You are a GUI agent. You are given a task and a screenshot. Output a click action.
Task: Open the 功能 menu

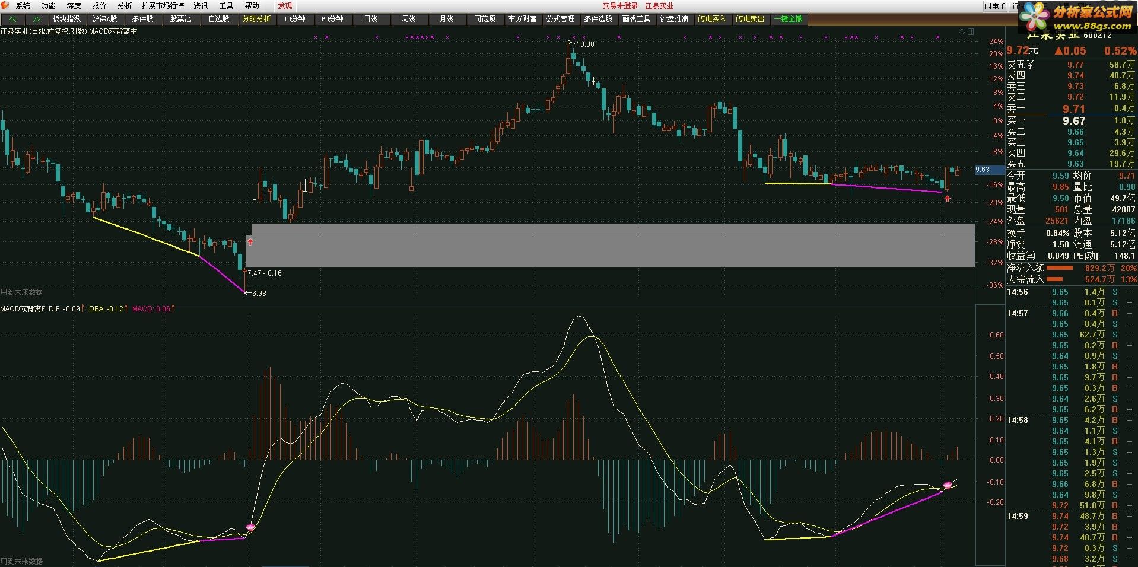tap(49, 6)
